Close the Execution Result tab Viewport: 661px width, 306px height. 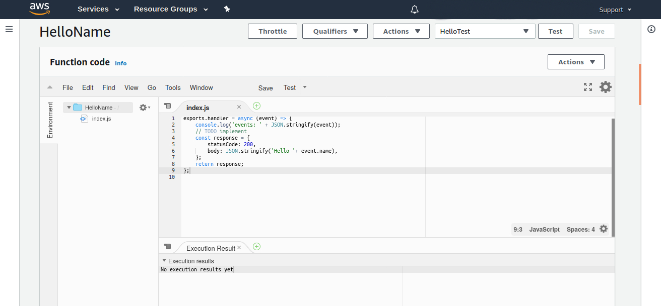[239, 247]
